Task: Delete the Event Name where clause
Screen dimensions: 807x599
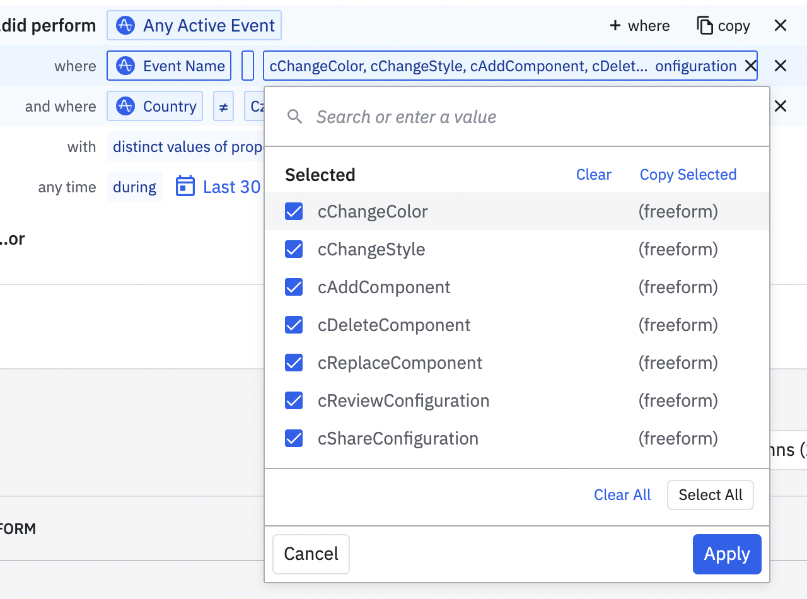Action: point(781,66)
